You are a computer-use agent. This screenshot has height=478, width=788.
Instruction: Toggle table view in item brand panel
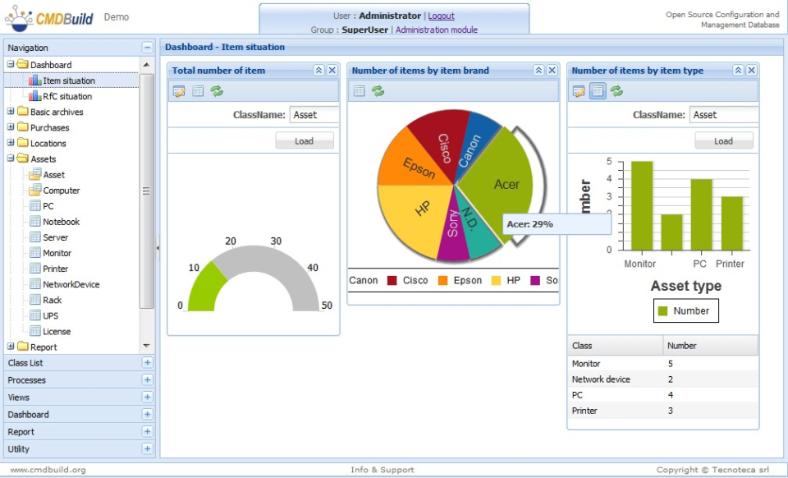359,91
